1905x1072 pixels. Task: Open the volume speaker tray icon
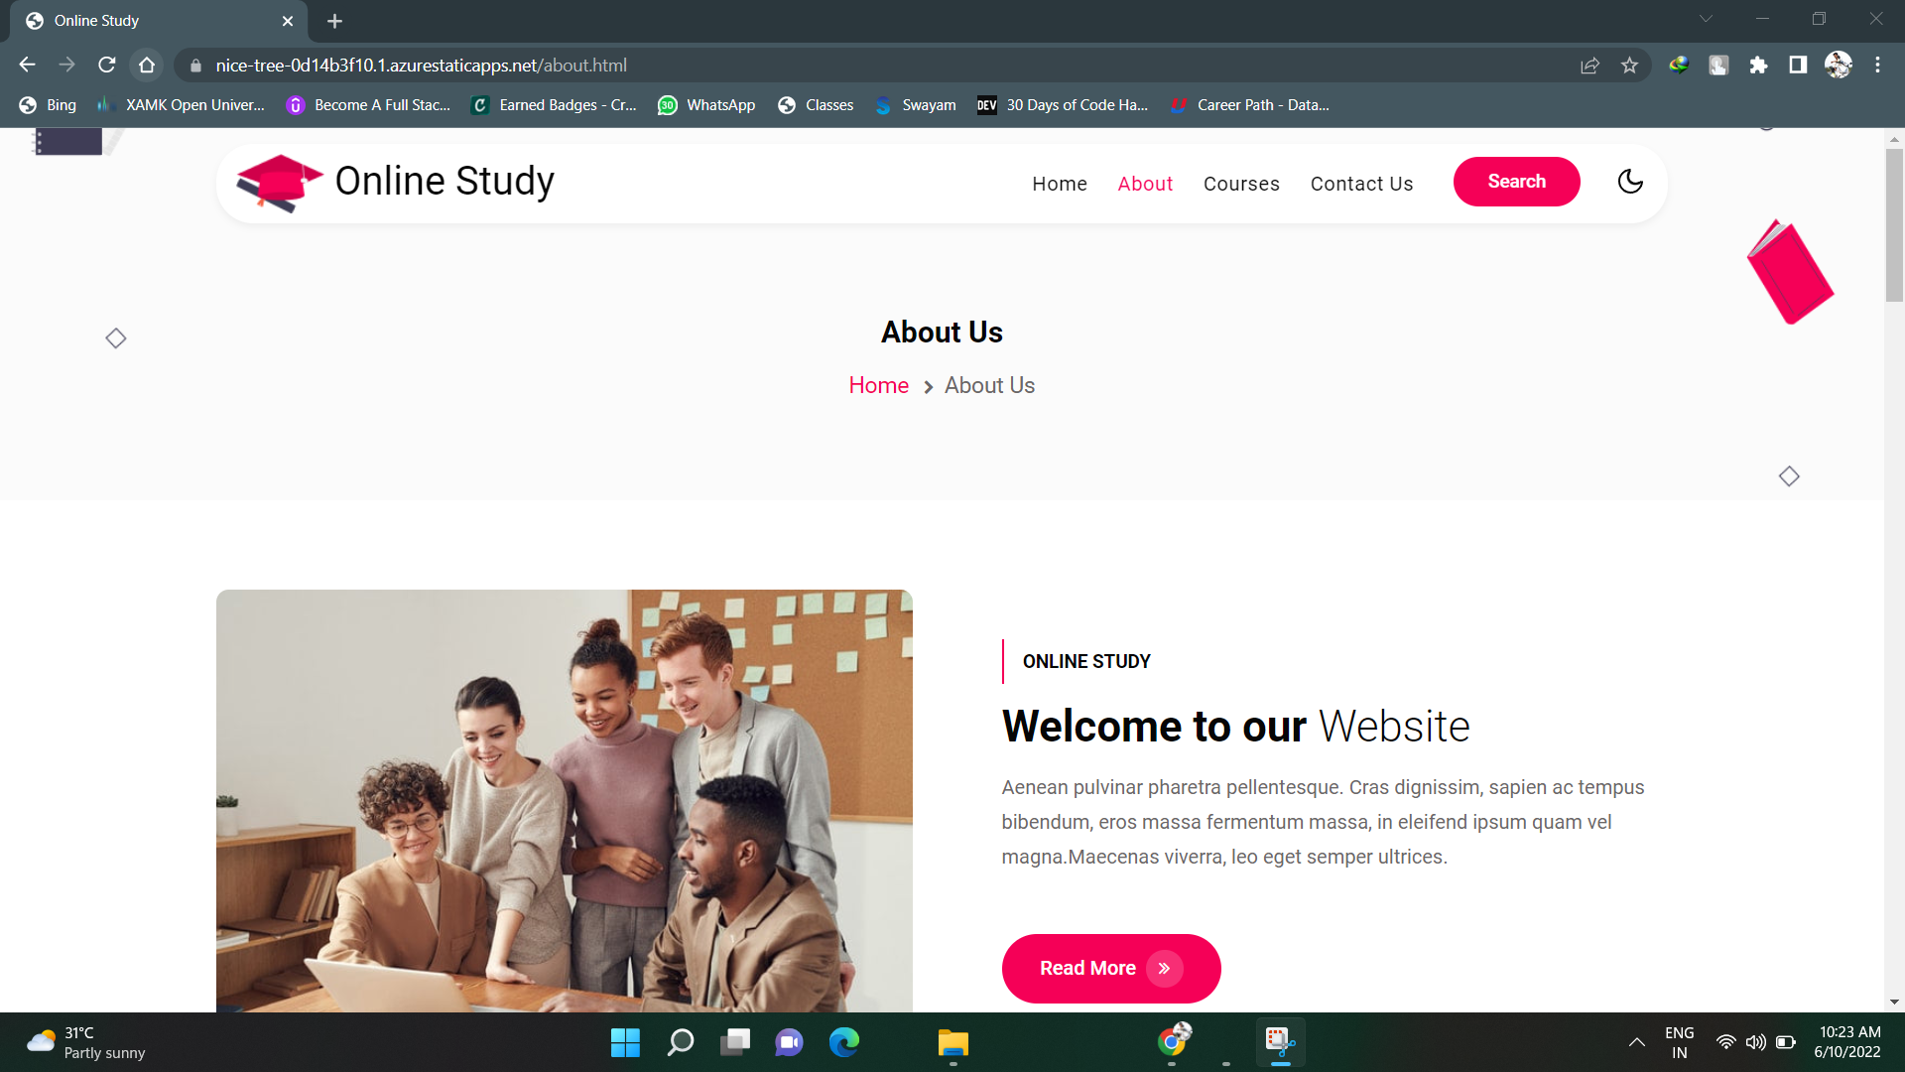1756,1042
